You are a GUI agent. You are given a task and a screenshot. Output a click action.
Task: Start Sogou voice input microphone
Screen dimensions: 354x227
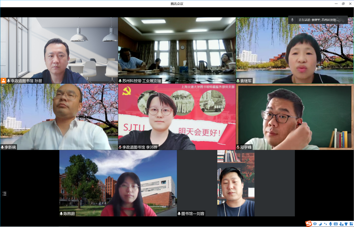pos(331,224)
